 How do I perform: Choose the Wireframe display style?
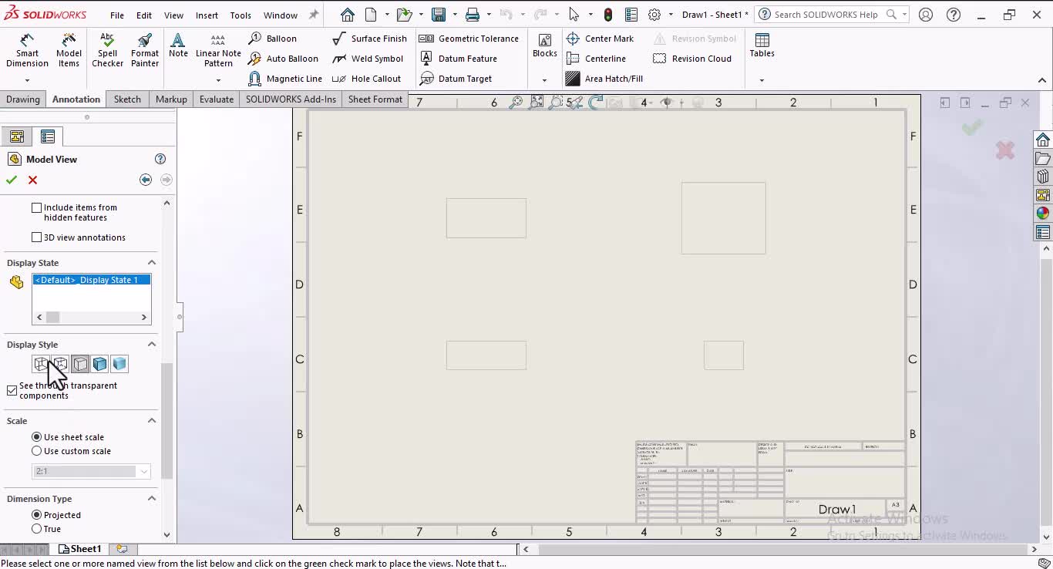(x=41, y=363)
